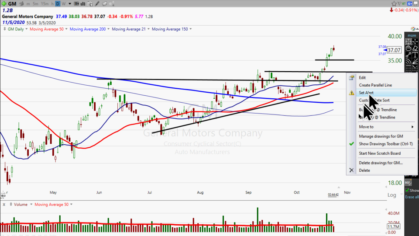
Task: Choose Manage drawings for GM
Action: click(x=385, y=136)
